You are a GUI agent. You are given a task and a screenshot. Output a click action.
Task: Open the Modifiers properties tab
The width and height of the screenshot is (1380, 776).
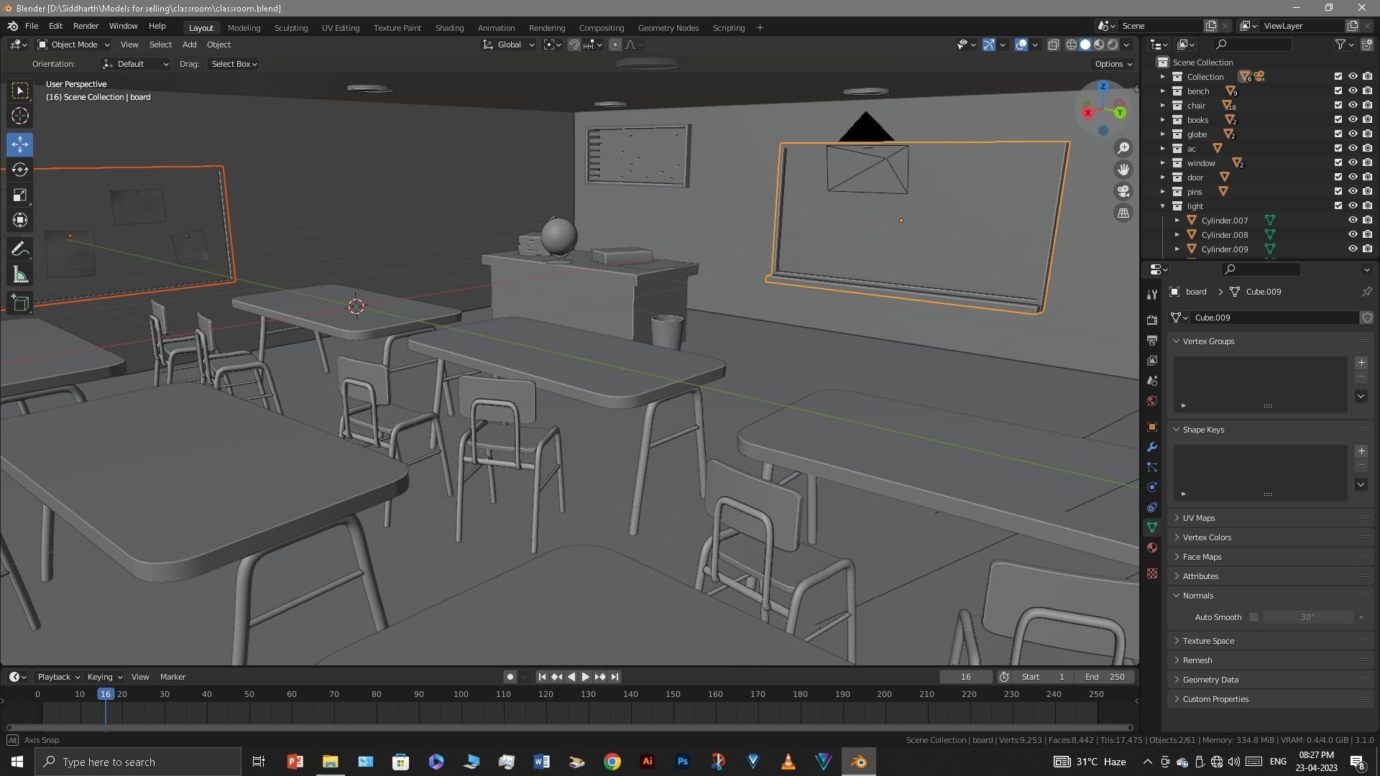point(1152,447)
